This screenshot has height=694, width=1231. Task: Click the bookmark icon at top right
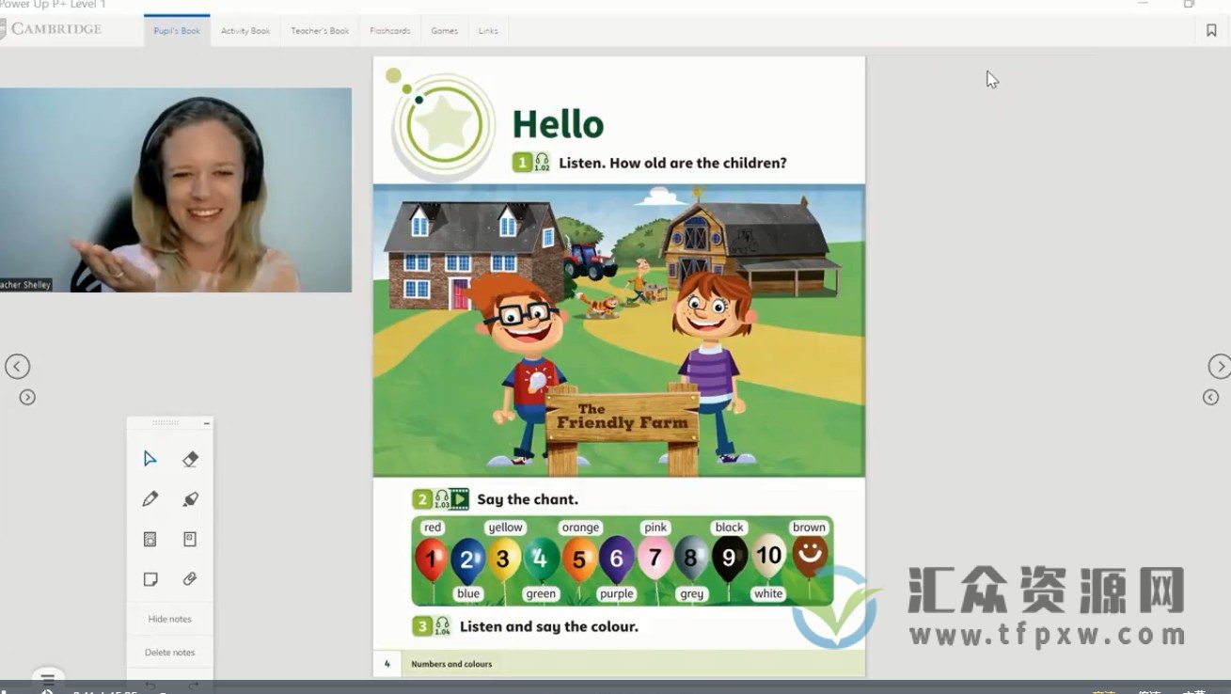pos(1211,30)
